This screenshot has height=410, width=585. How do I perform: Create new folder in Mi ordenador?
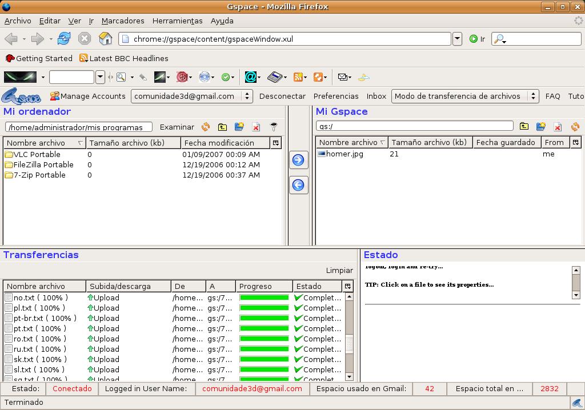click(x=239, y=127)
